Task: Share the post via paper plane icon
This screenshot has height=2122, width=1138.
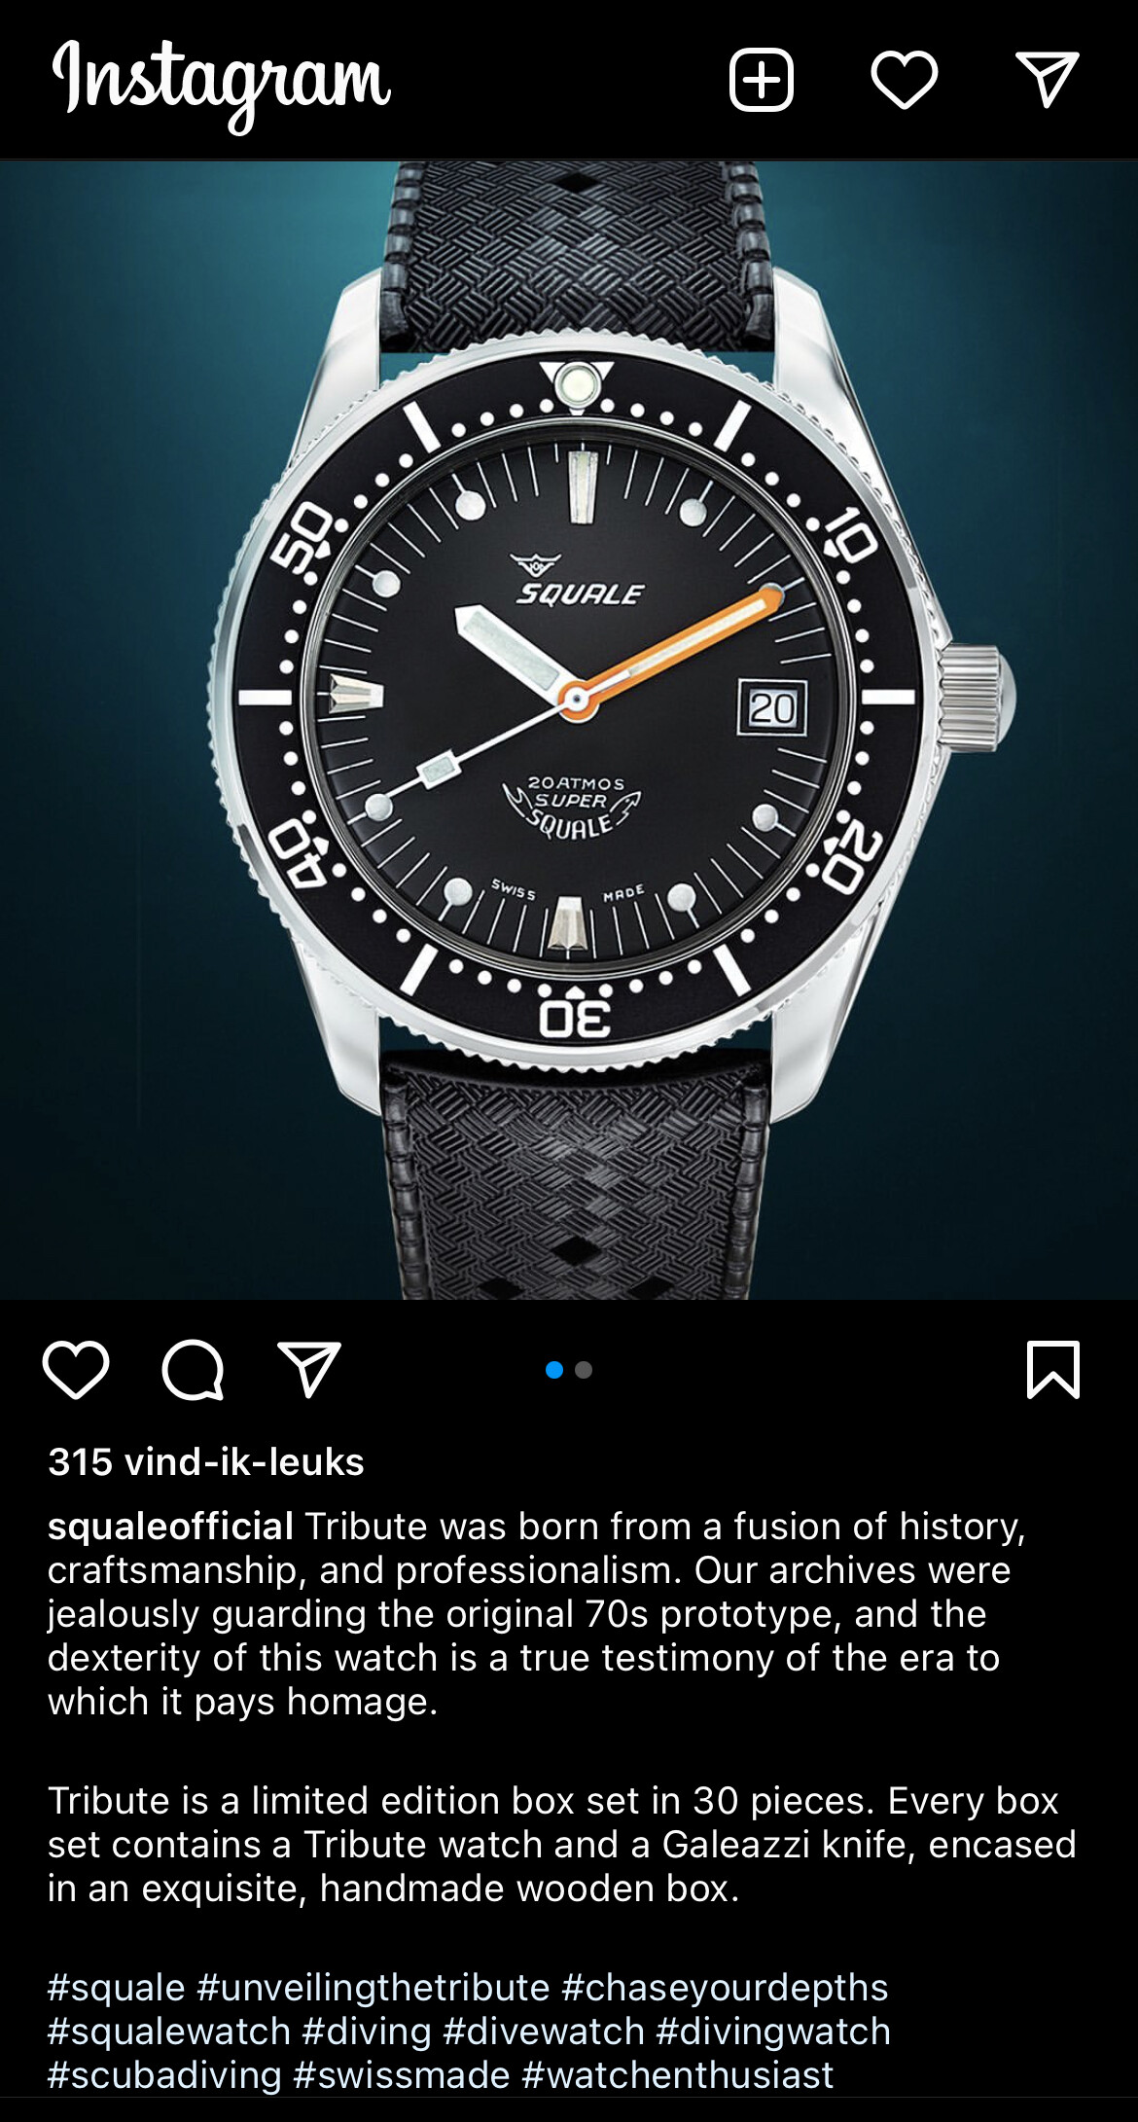Action: pos(309,1370)
